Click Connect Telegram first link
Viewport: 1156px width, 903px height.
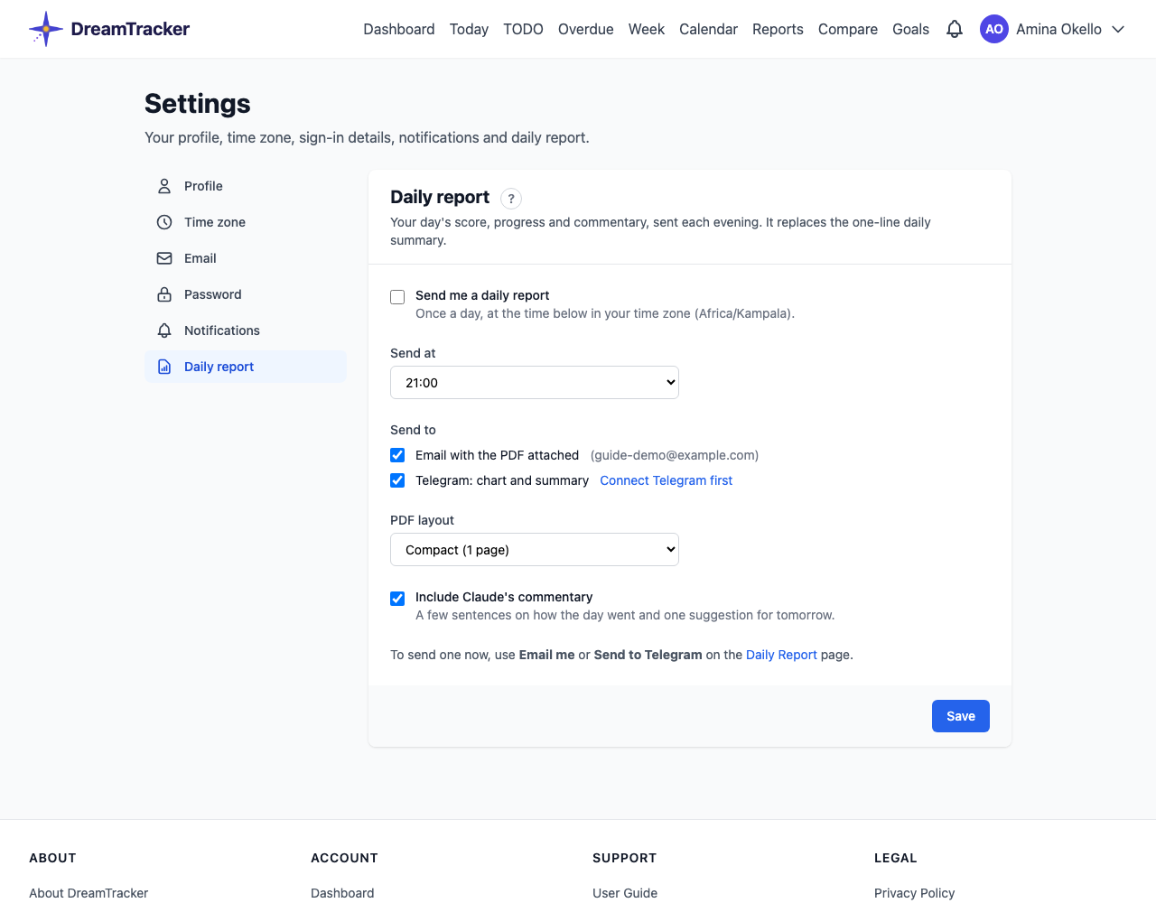coord(667,480)
